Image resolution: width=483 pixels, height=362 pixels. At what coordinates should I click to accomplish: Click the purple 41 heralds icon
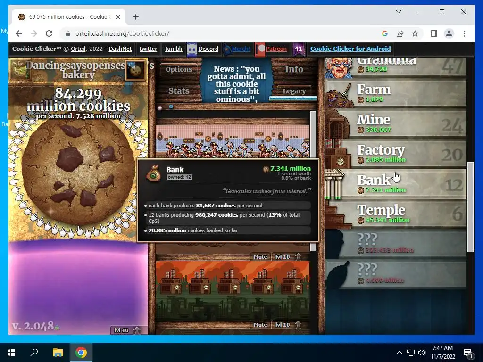click(x=299, y=49)
